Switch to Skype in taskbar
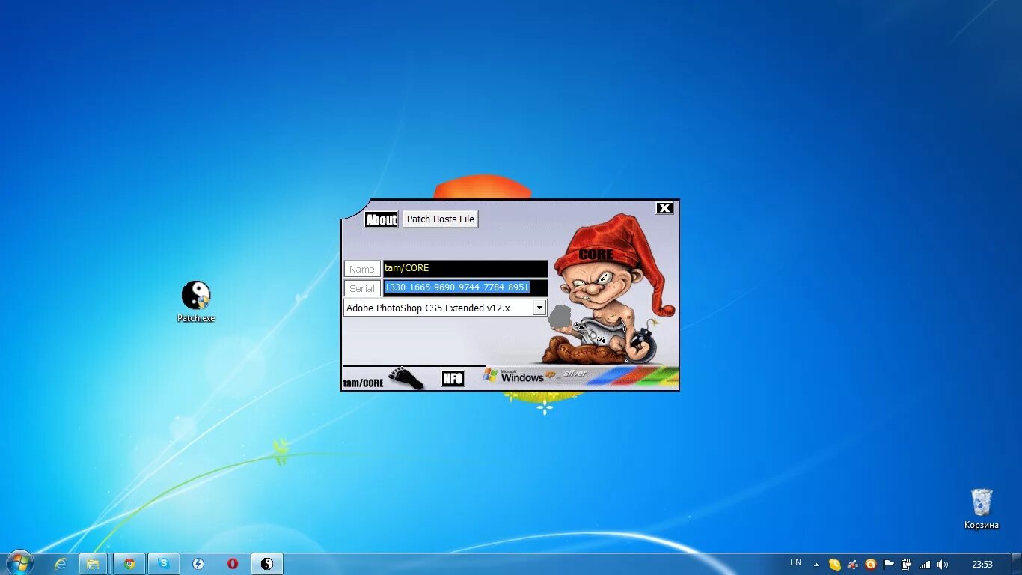The image size is (1022, 575). click(164, 564)
